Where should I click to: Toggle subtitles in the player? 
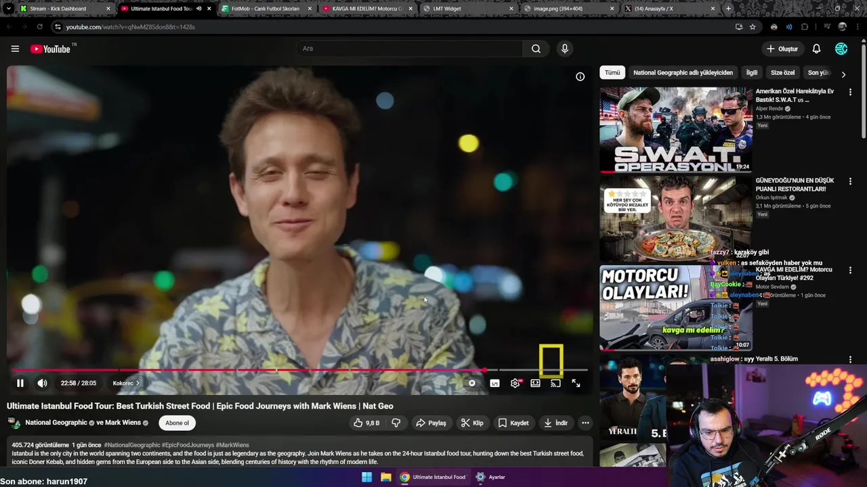494,383
